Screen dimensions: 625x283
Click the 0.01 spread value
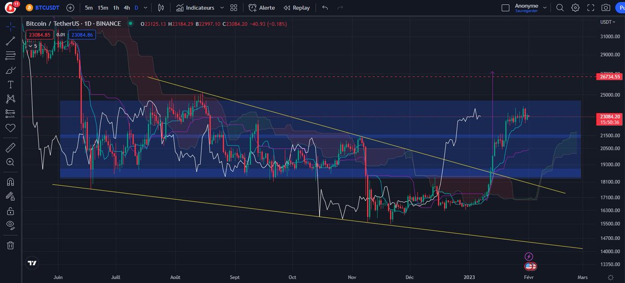click(x=61, y=35)
